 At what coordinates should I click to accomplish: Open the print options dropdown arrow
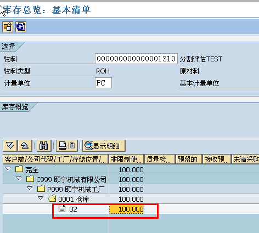tap(73, 146)
